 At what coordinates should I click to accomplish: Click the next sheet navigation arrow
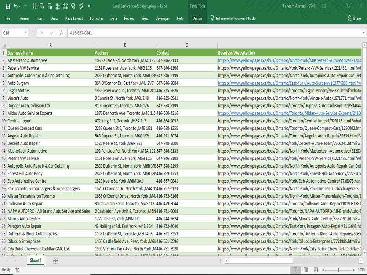(15, 260)
